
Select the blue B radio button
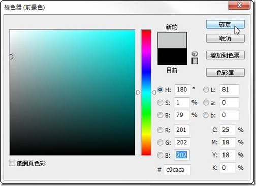pos(160,155)
